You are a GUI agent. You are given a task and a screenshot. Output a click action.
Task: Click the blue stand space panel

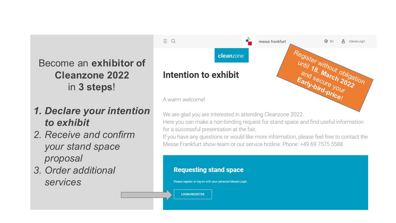coord(265,182)
